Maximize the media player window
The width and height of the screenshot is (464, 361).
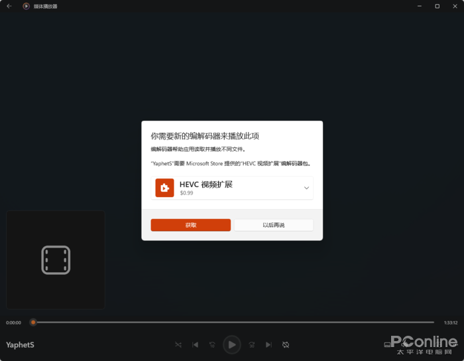pyautogui.click(x=437, y=6)
